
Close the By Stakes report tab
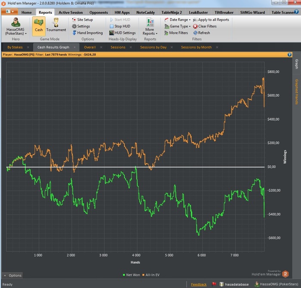tap(28, 47)
